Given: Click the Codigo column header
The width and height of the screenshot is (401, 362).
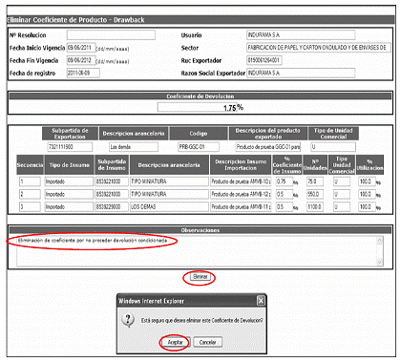Looking at the screenshot, I should pyautogui.click(x=199, y=134).
